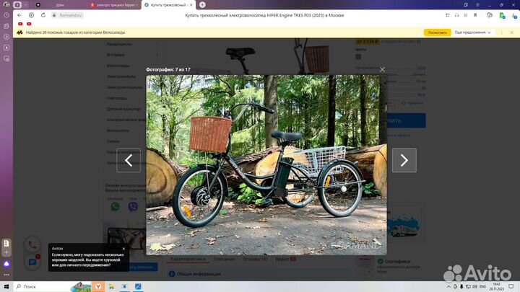The height and width of the screenshot is (292, 520).
Task: Dismiss Anton's chat message popup
Action: tap(123, 248)
